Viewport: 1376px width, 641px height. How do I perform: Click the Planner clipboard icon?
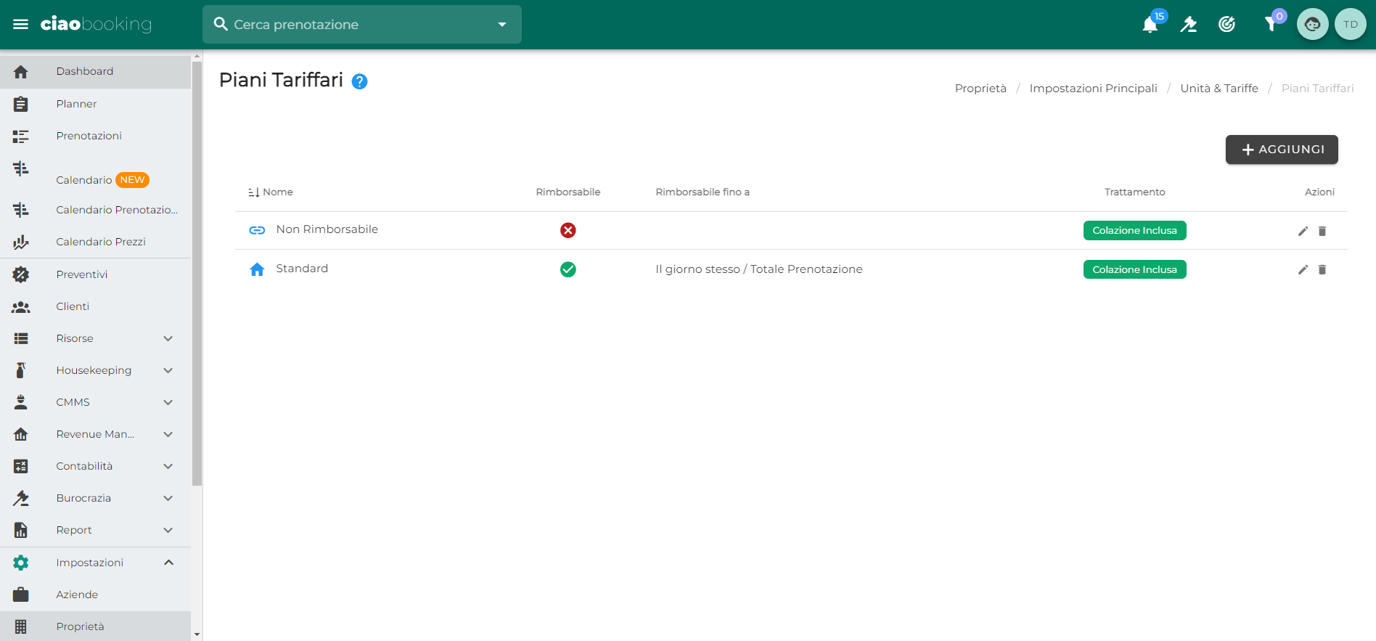pyautogui.click(x=21, y=104)
